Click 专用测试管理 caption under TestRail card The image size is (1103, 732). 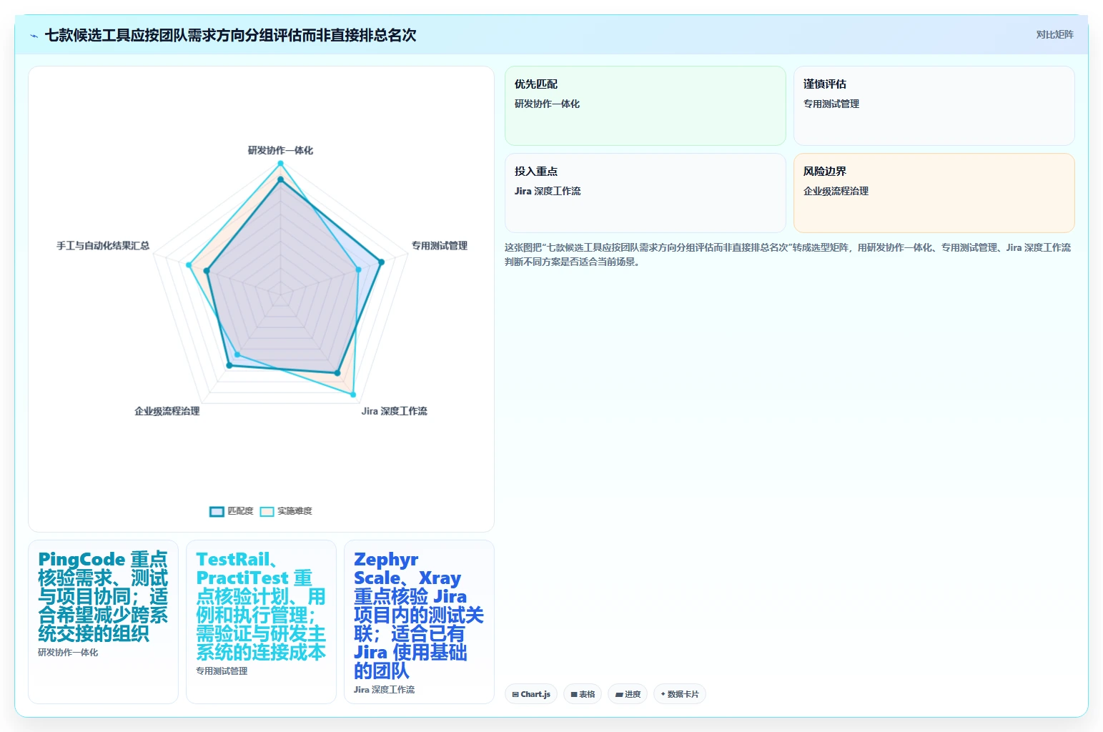tap(222, 671)
